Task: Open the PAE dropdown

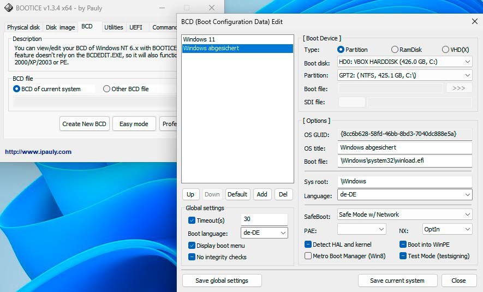Action: 361,229
